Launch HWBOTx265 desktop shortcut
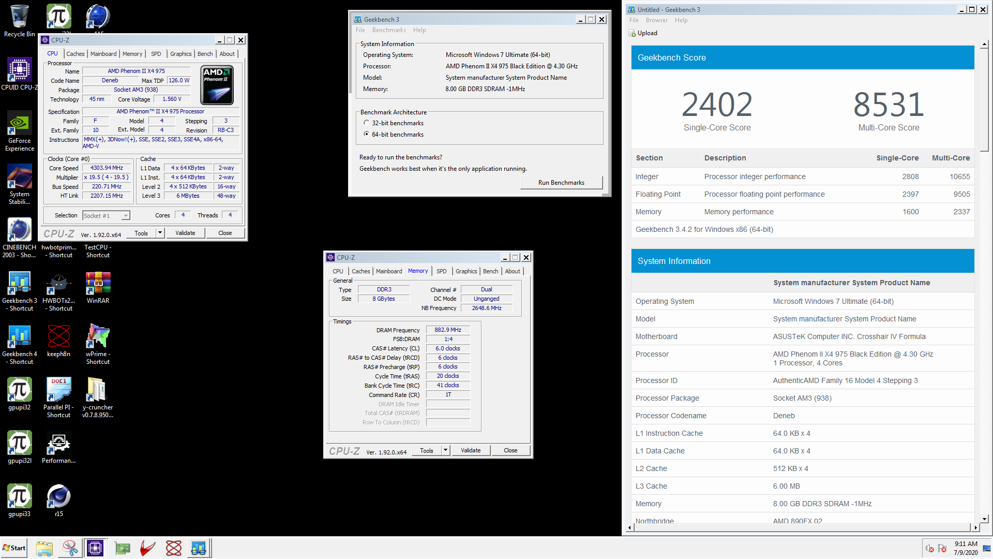Screen dimensions: 993x559 pyautogui.click(x=59, y=291)
